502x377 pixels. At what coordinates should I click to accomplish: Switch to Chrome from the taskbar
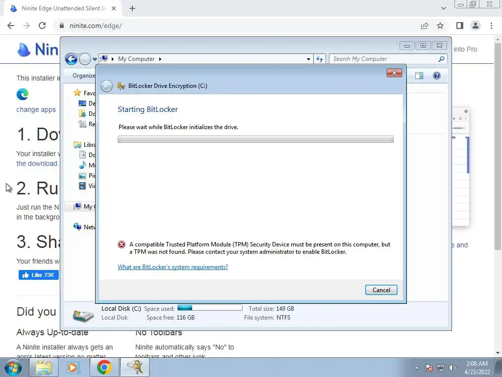[104, 367]
